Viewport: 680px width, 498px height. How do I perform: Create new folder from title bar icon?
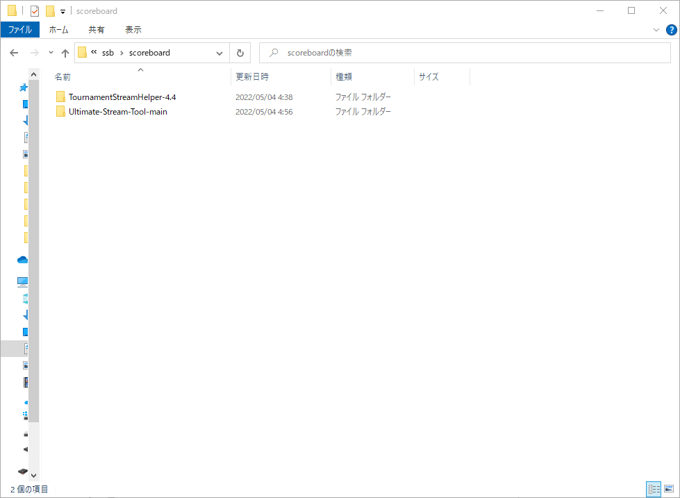(50, 11)
